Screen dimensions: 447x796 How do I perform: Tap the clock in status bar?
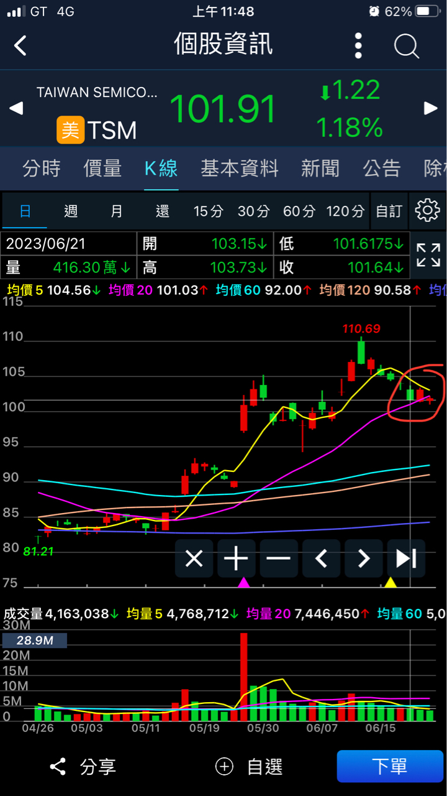223,11
